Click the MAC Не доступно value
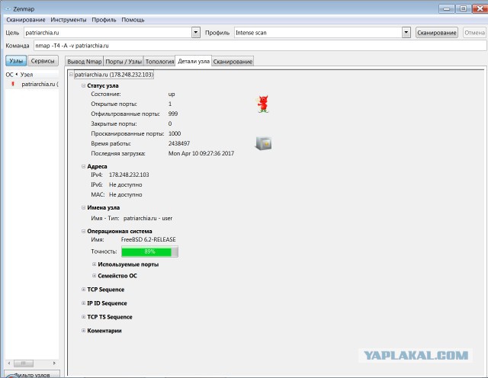 click(125, 195)
